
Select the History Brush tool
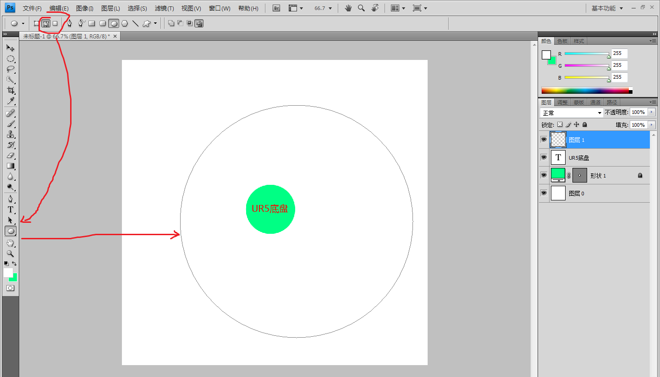coord(11,145)
